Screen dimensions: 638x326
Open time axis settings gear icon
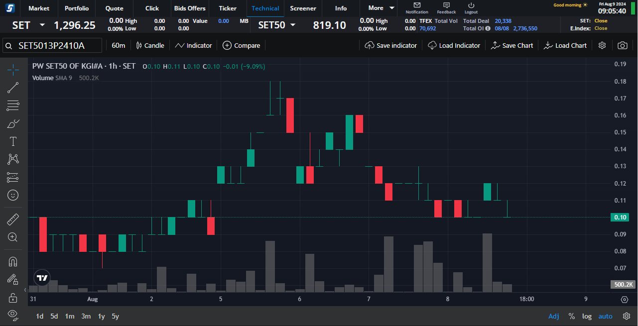click(x=625, y=299)
